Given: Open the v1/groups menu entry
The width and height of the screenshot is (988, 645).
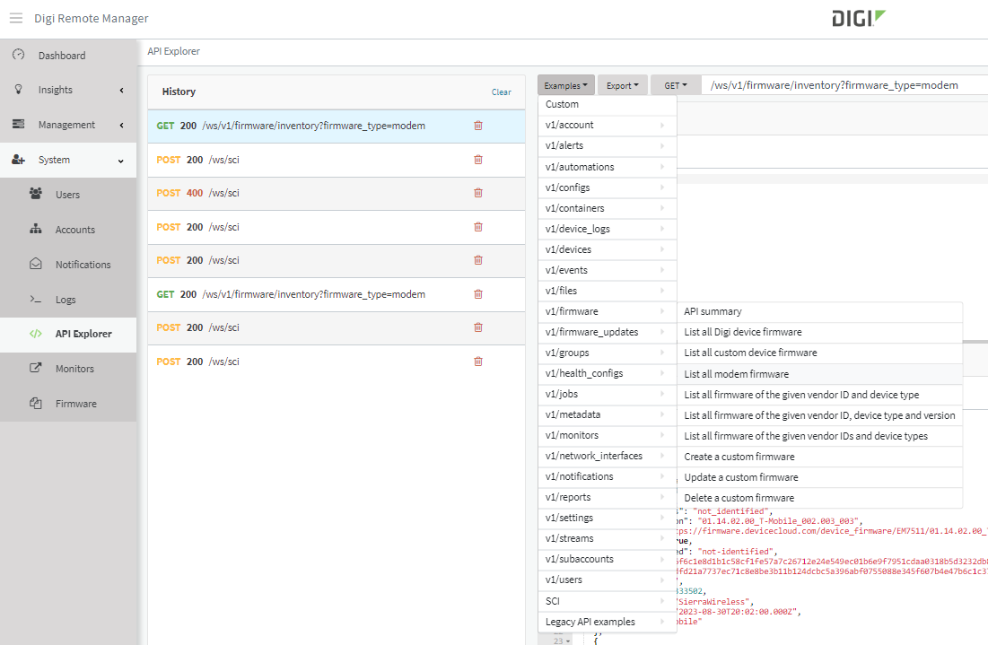Looking at the screenshot, I should coord(607,353).
